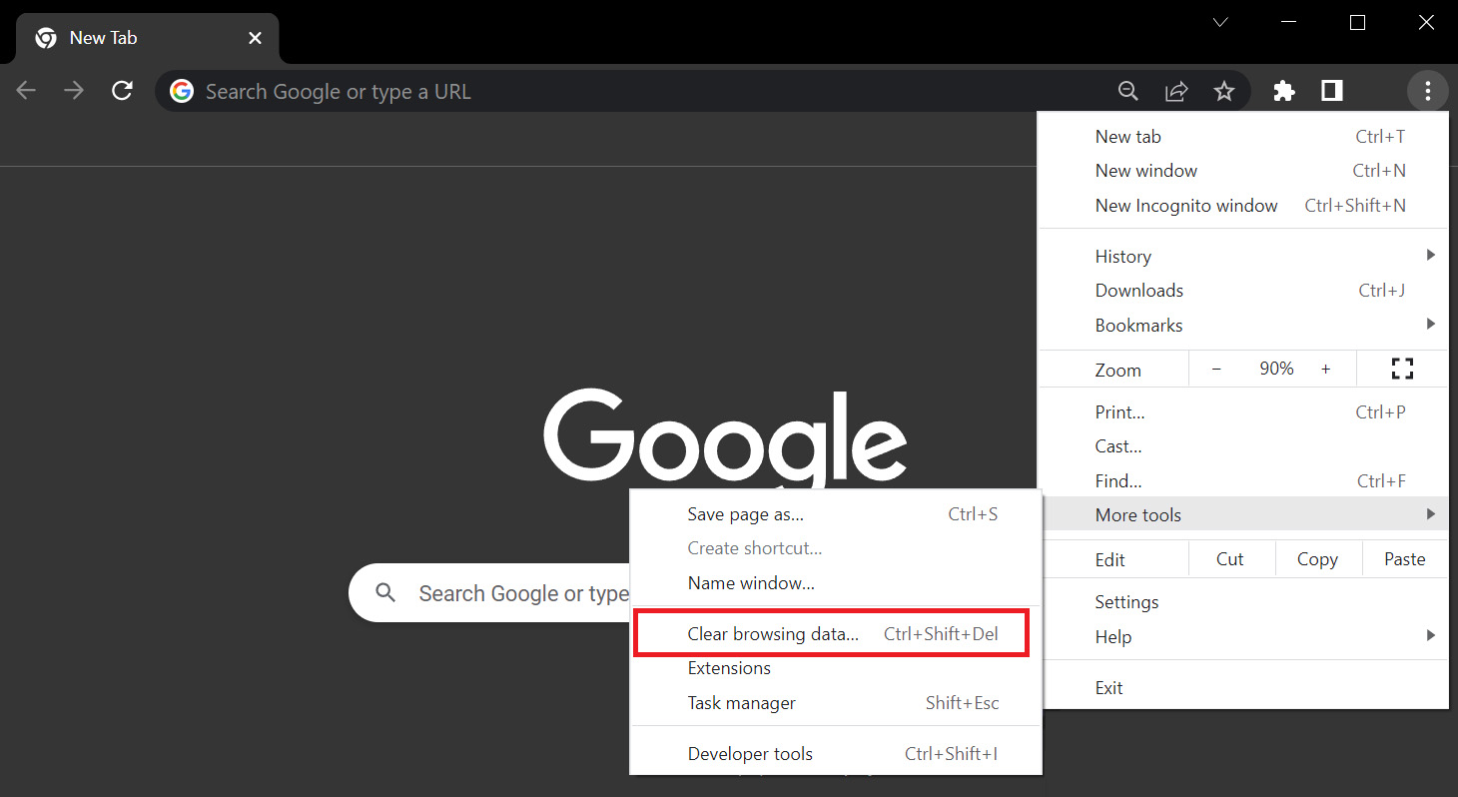Open Developer tools
The height and width of the screenshot is (797, 1458).
click(x=750, y=753)
